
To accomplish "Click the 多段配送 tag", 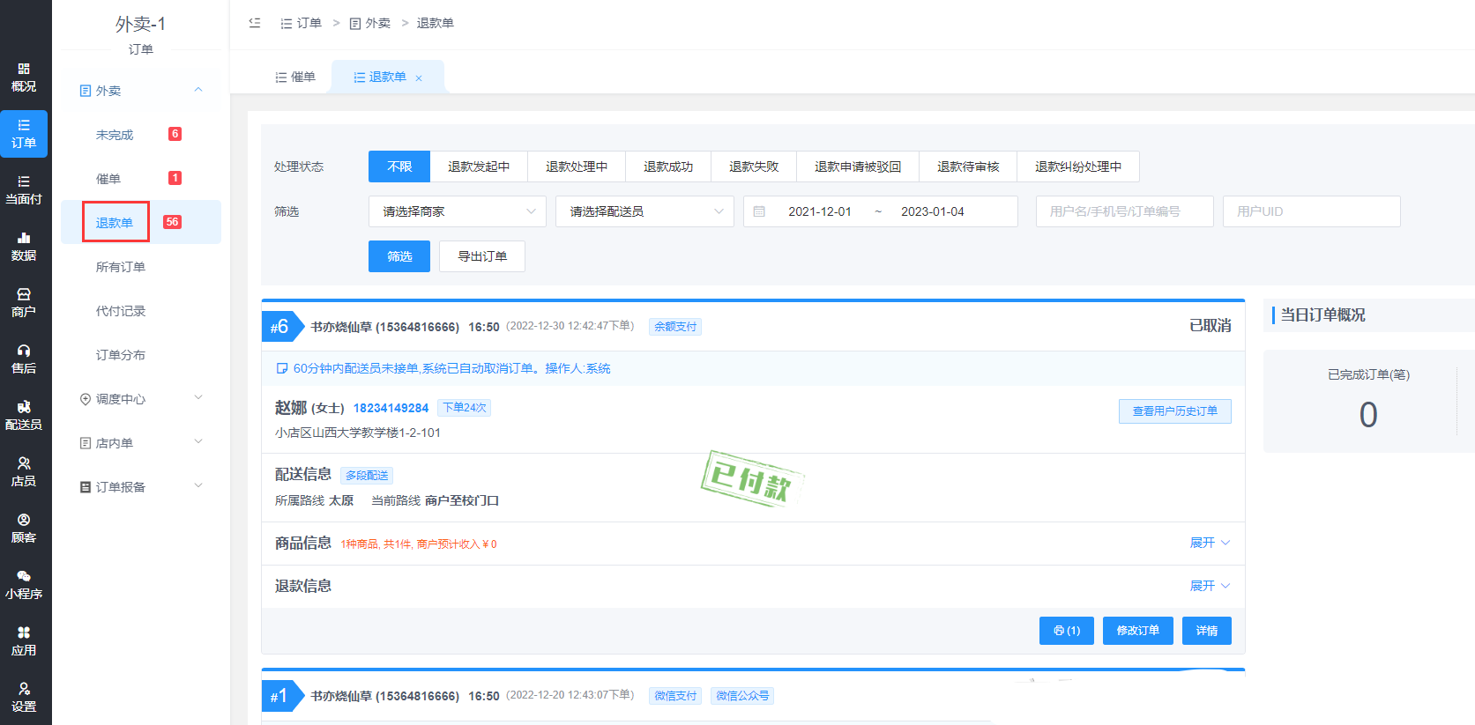I will 367,476.
